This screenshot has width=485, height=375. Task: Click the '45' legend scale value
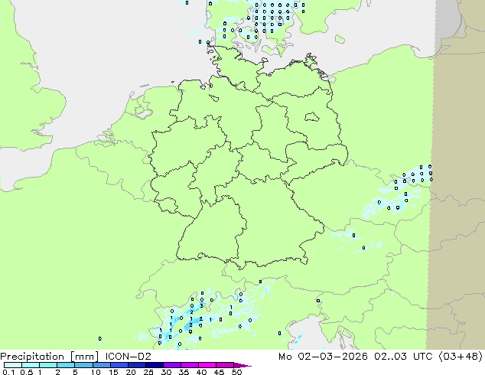point(219,372)
